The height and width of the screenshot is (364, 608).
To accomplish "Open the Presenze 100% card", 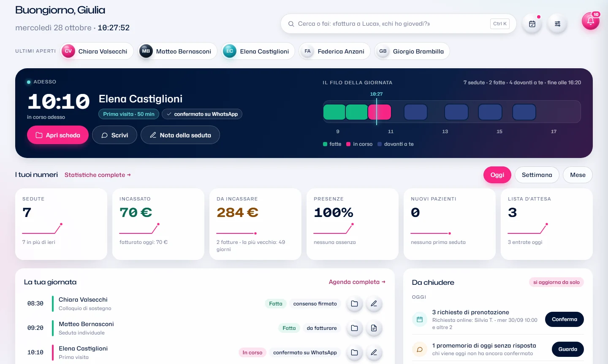I will click(x=353, y=224).
